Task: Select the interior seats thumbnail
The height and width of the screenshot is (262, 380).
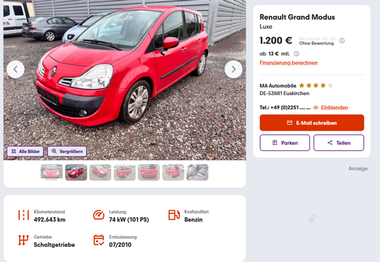Action: pyautogui.click(x=197, y=172)
